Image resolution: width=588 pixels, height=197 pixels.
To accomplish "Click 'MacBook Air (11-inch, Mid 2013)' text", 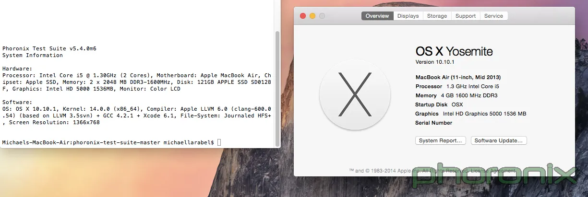I will tap(458, 77).
